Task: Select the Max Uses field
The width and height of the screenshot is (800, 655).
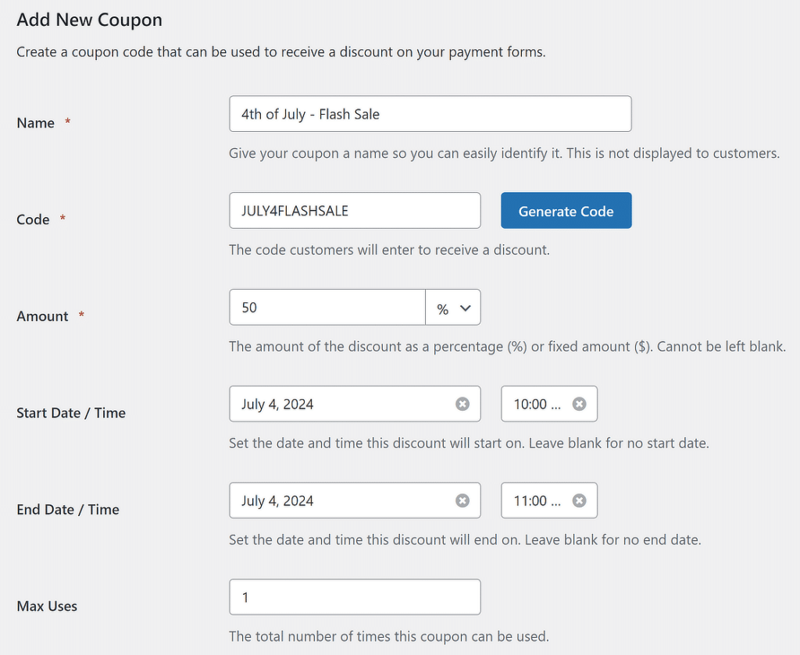Action: tap(354, 596)
